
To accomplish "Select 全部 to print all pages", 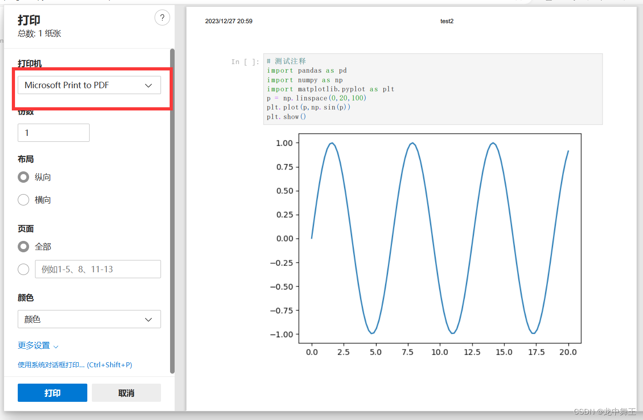I will coord(23,246).
